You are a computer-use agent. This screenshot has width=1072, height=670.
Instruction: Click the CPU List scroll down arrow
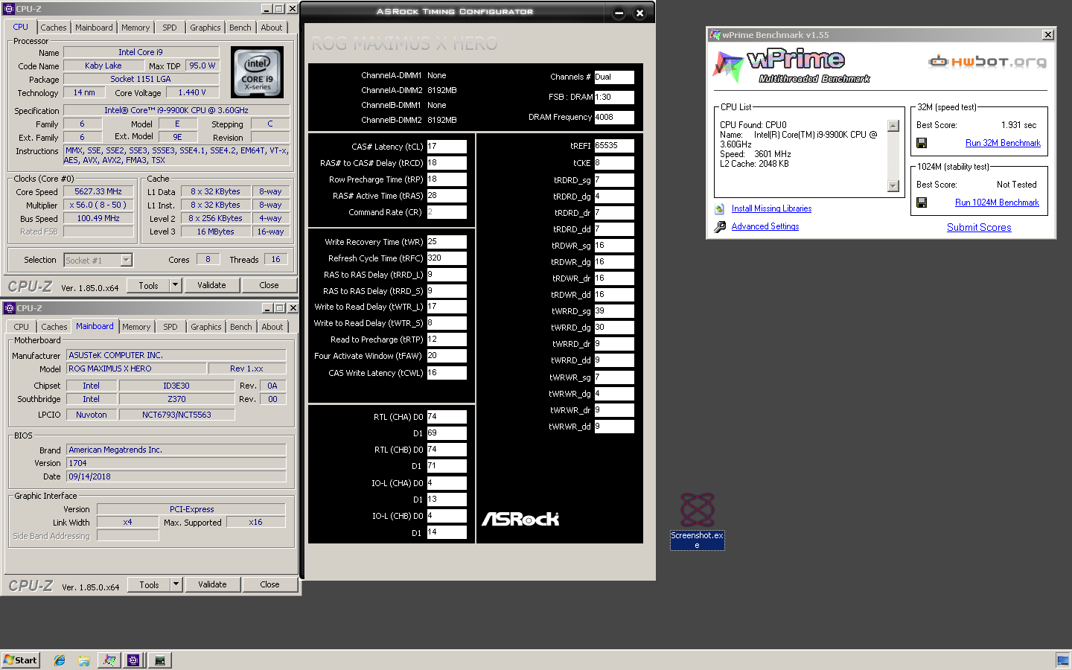tap(893, 186)
